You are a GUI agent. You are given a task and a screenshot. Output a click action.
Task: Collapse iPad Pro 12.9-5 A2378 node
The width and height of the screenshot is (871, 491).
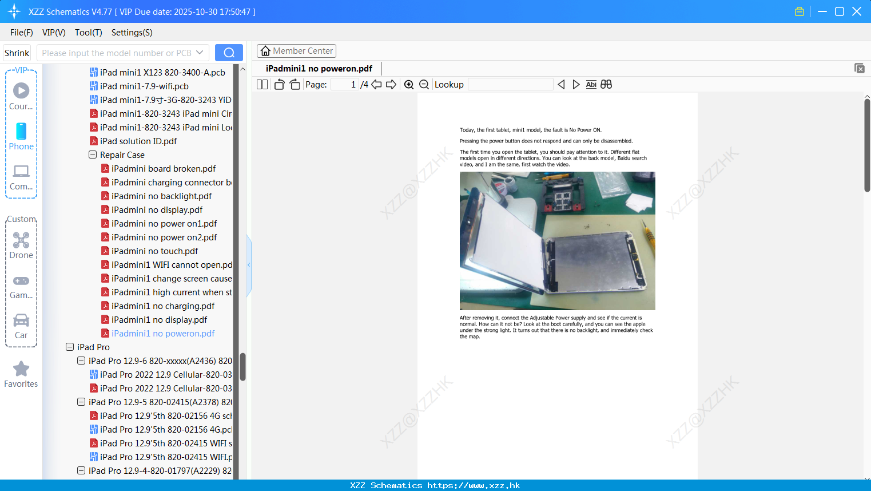tap(81, 402)
